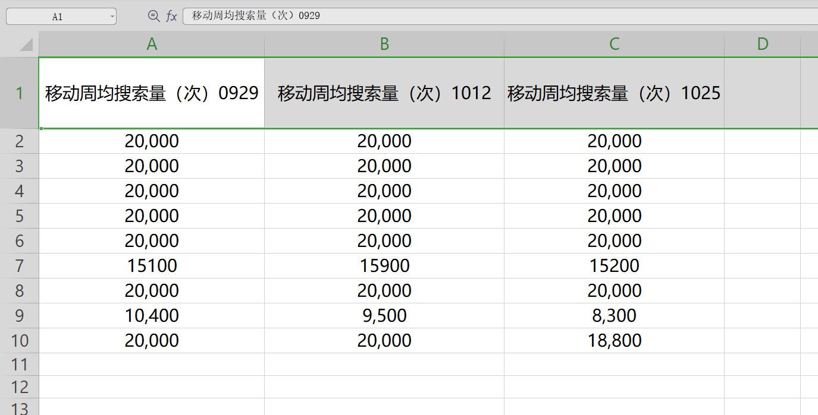
Task: Select row 12 header
Action: pyautogui.click(x=20, y=387)
